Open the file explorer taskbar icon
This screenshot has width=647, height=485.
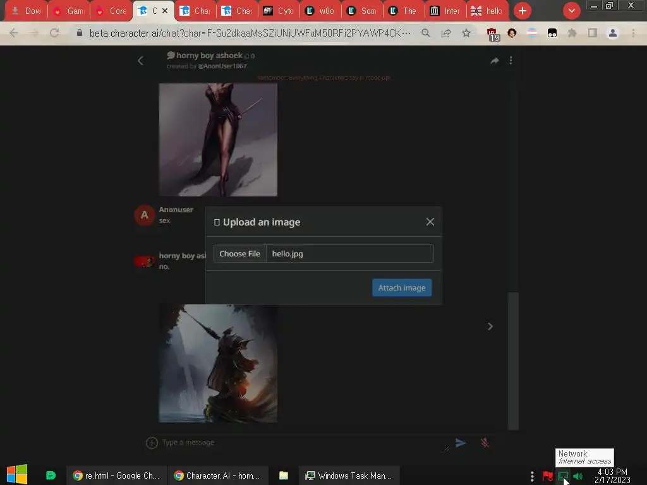(x=284, y=476)
